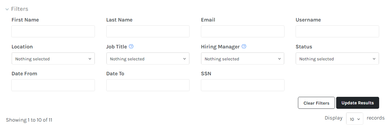Open the Hiring Manager help icon
The image size is (389, 127).
(244, 47)
